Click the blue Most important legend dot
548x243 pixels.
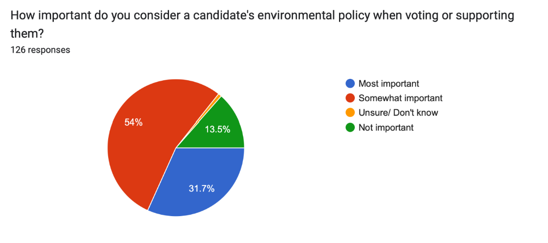[x=350, y=84]
